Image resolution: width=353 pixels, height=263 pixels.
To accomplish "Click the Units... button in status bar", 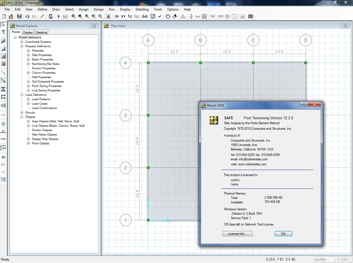I will (345, 259).
